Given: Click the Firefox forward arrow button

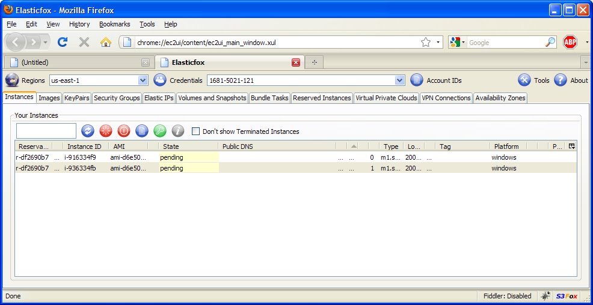Looking at the screenshot, I should pyautogui.click(x=34, y=42).
